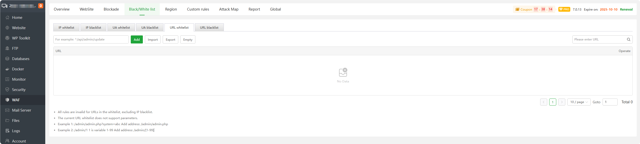640x144 pixels.
Task: Click the Goto page number field
Action: (610, 102)
